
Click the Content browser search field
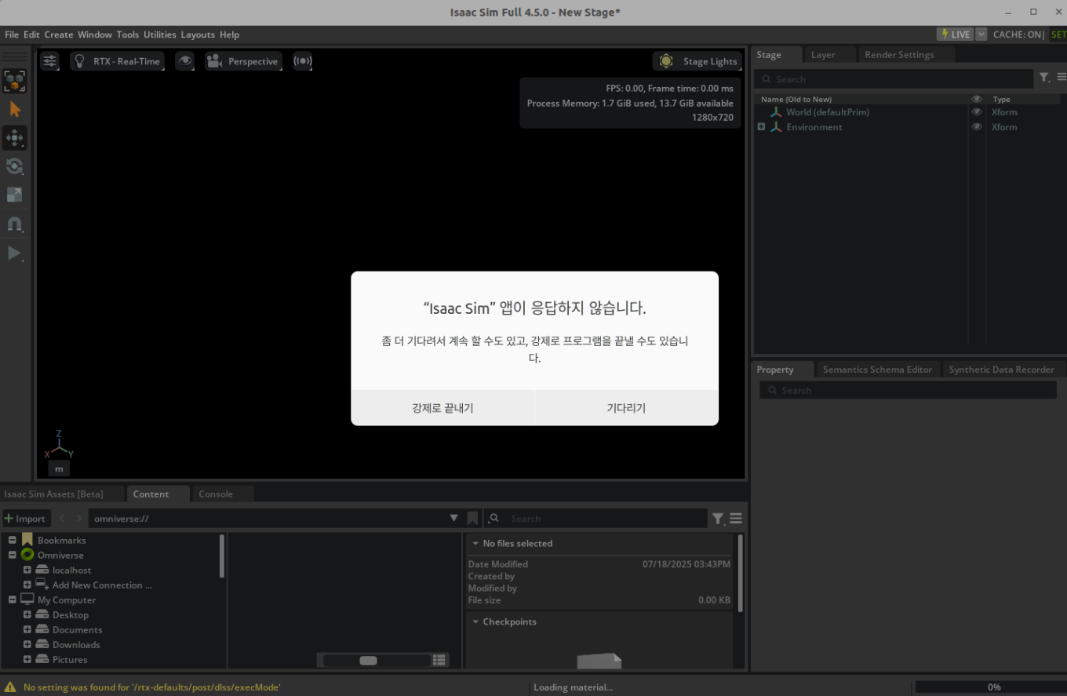tap(596, 519)
